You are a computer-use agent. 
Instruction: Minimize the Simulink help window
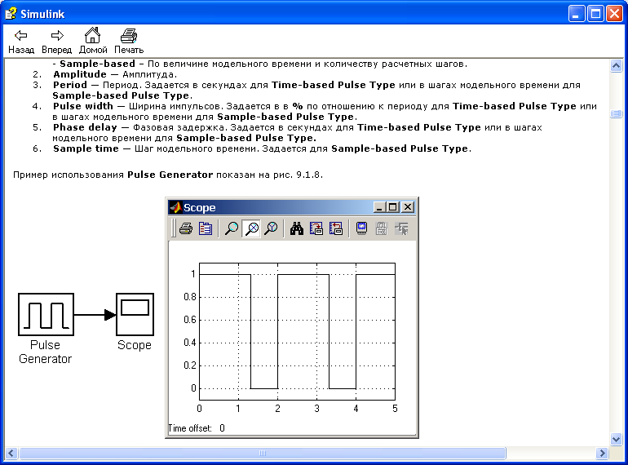coord(577,14)
